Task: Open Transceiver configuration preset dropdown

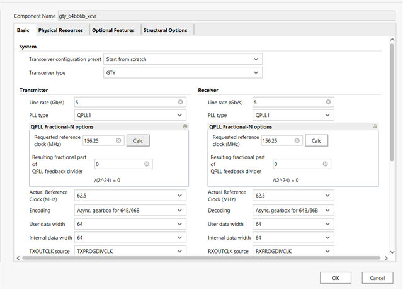Action: click(183, 59)
